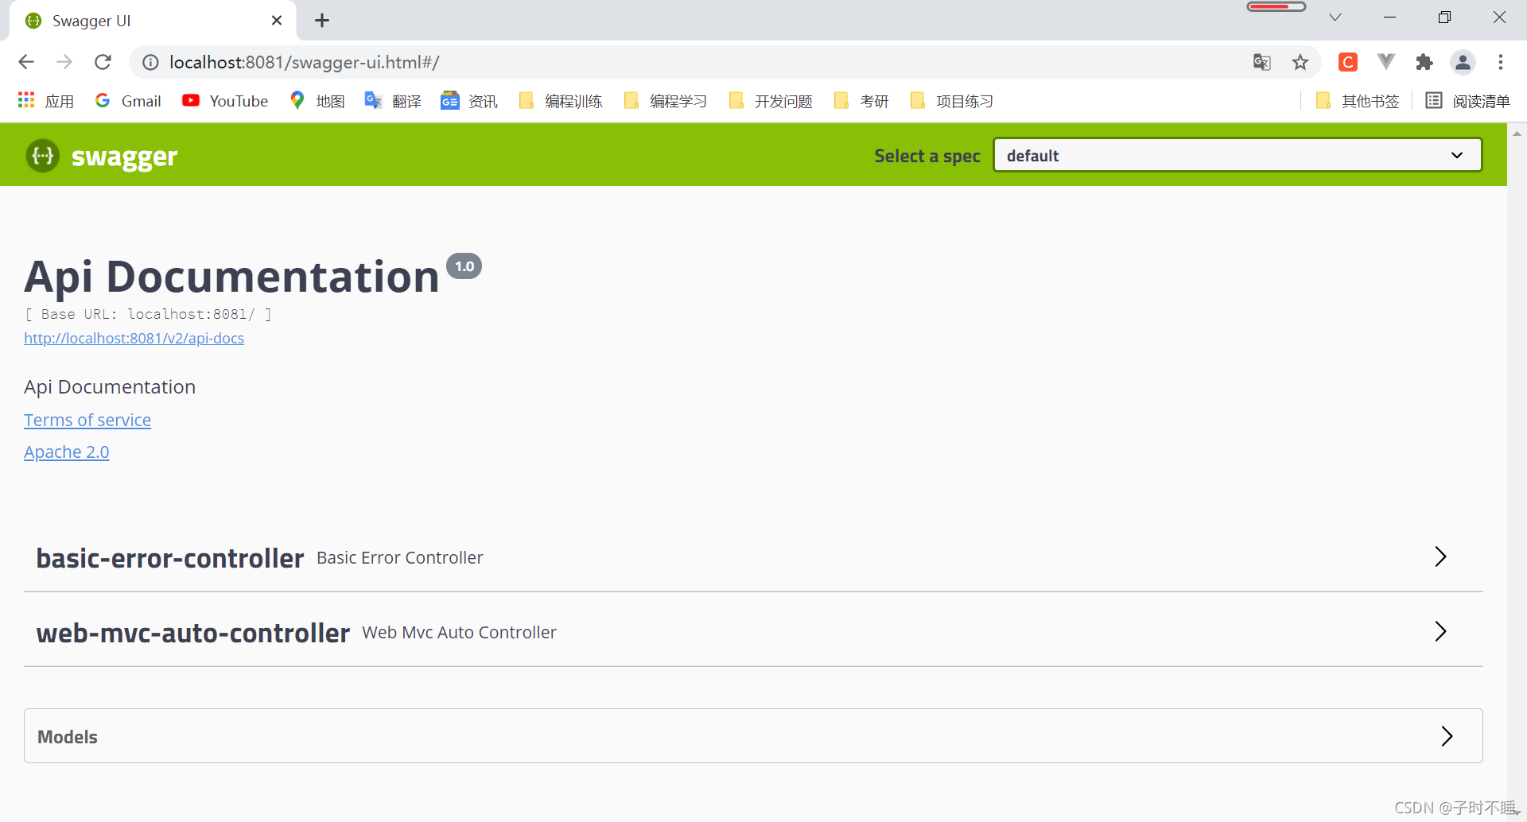Open the gray V extension icon
The width and height of the screenshot is (1527, 822).
(1386, 62)
